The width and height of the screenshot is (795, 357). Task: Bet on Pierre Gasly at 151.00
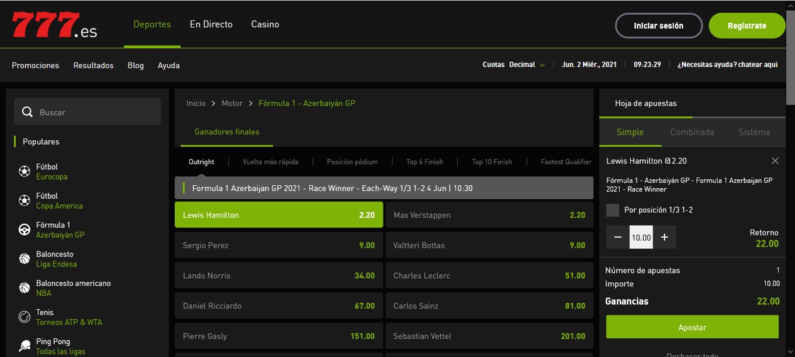point(279,336)
